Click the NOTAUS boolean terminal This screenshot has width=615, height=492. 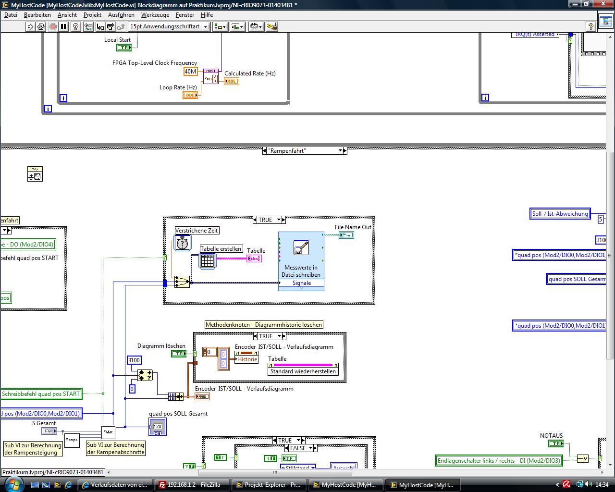[556, 443]
